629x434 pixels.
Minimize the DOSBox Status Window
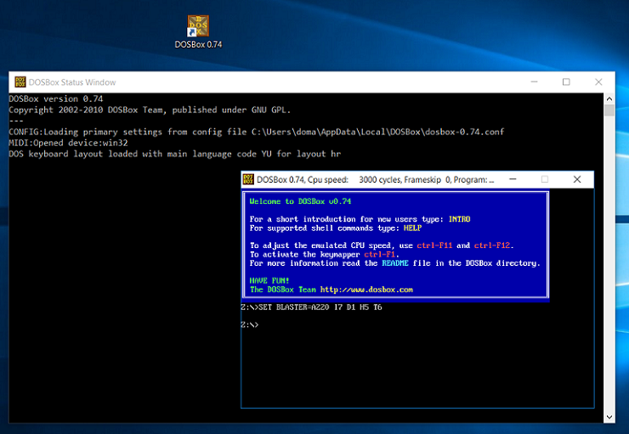click(x=534, y=82)
